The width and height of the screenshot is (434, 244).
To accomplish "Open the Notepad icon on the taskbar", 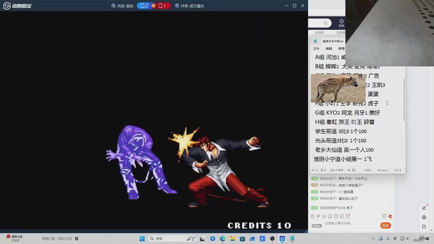I will point(292,239).
